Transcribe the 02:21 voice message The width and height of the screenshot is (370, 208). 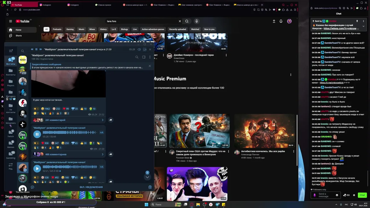tap(101, 167)
